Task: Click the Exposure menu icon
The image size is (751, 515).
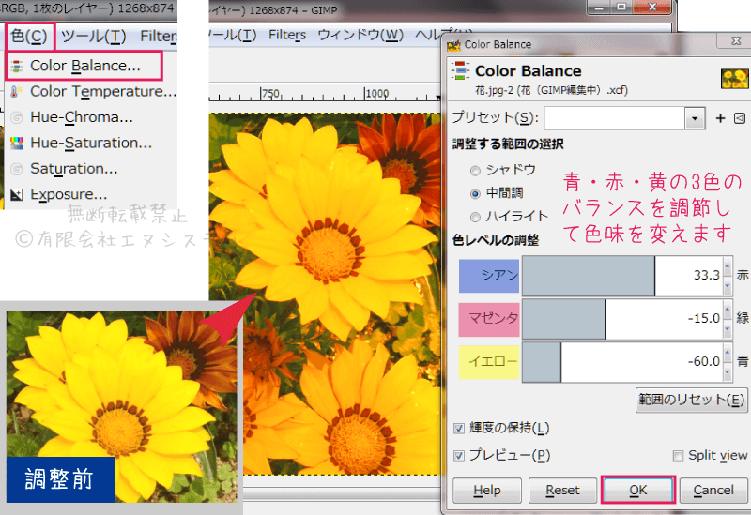Action: pos(17,195)
